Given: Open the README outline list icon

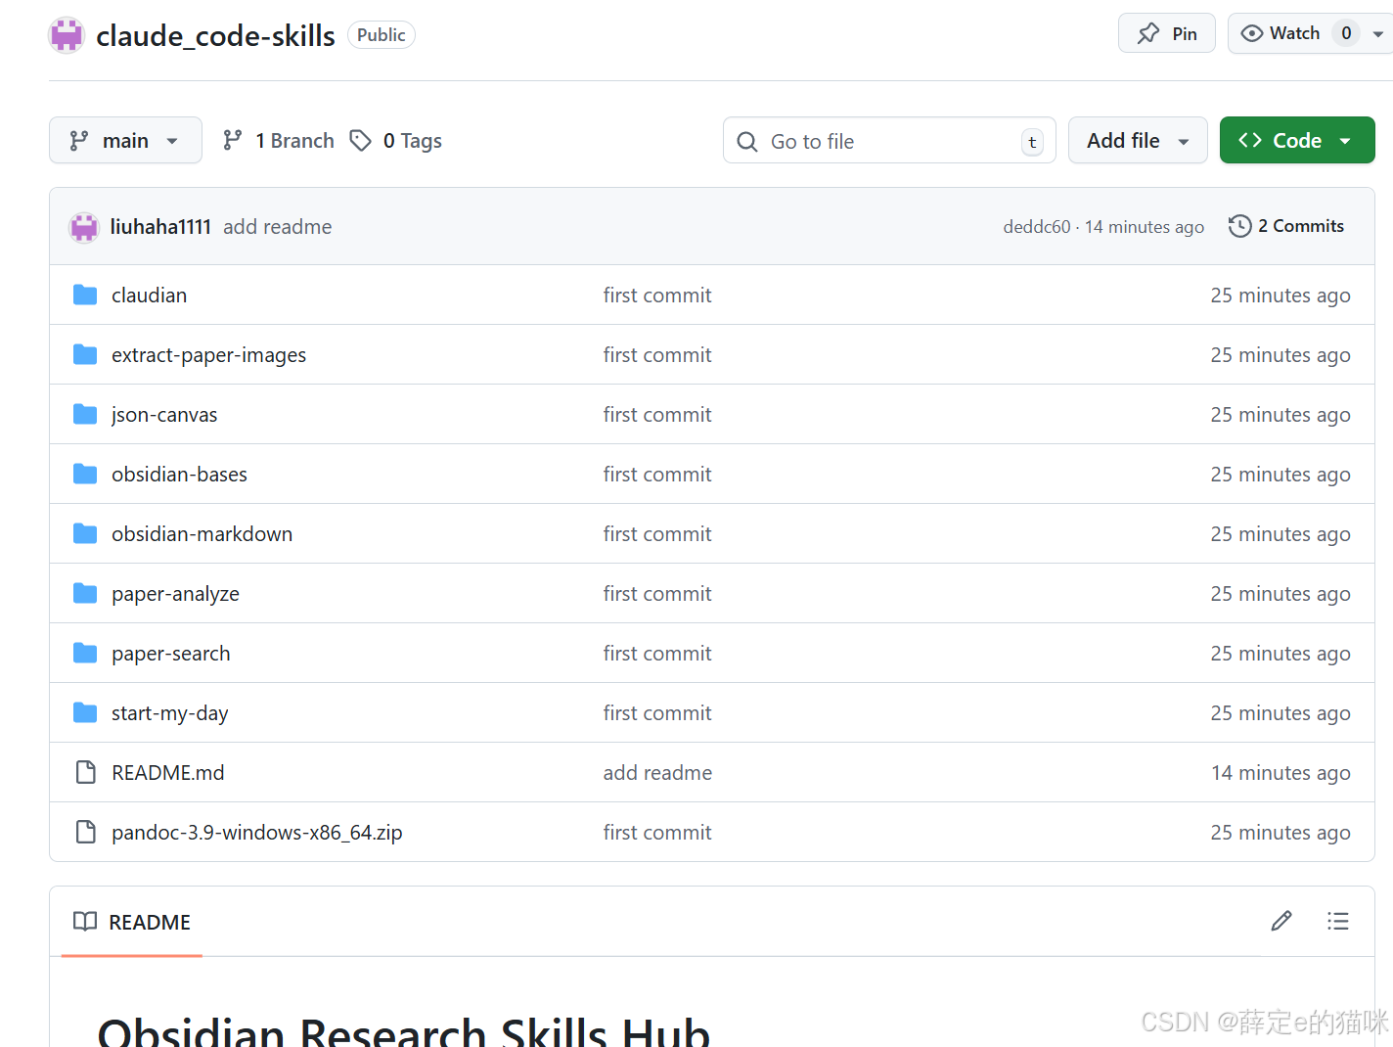Looking at the screenshot, I should tap(1338, 921).
